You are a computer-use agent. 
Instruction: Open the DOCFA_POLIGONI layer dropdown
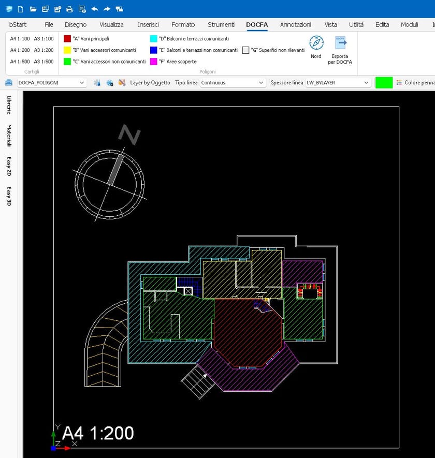coord(81,82)
